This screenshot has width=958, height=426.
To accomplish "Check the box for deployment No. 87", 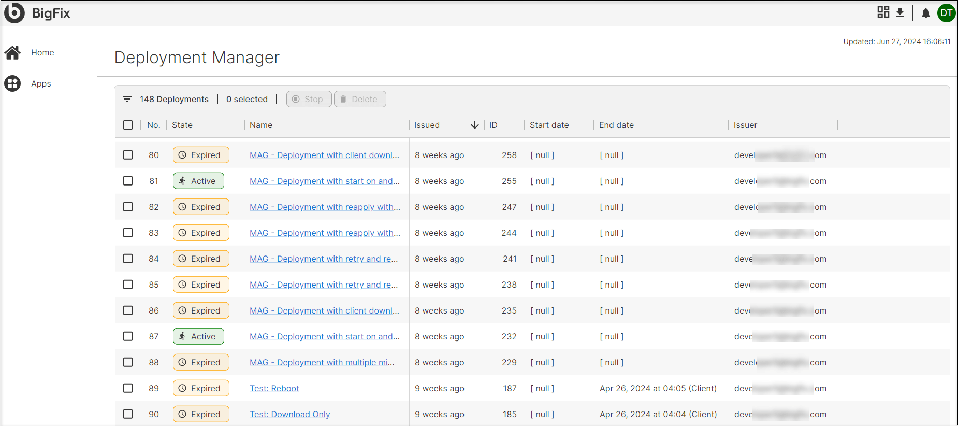I will (128, 336).
